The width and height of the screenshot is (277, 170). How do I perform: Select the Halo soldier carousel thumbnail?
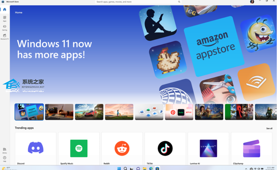tap(266, 112)
